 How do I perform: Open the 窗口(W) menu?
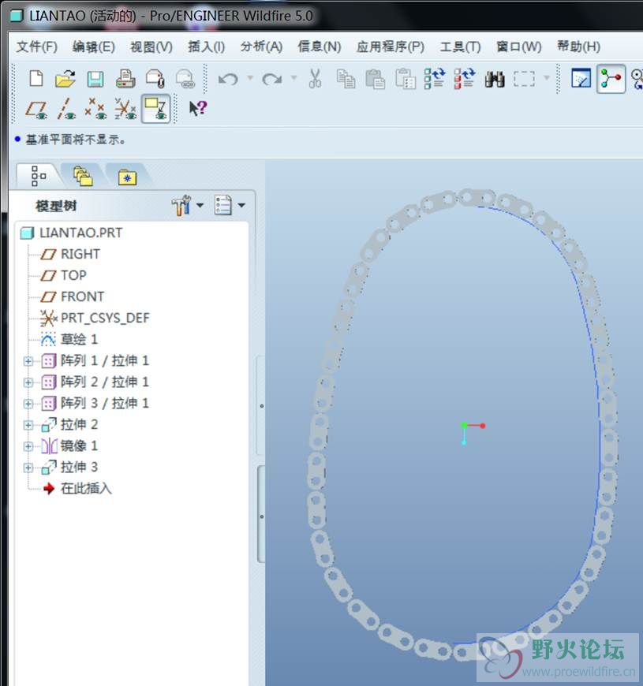pos(518,47)
